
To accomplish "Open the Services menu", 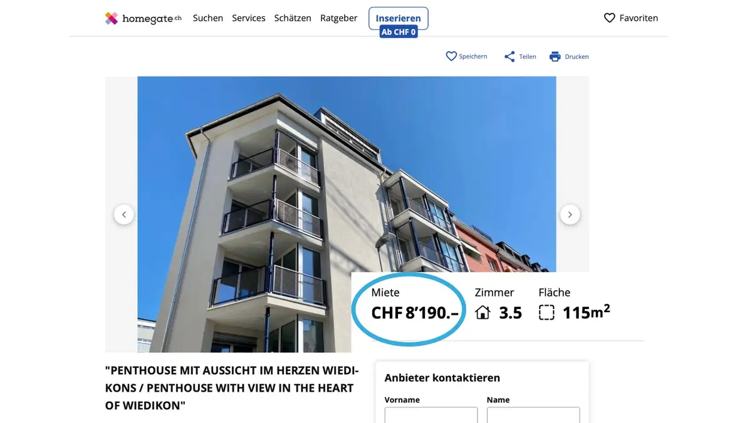I will [x=249, y=18].
